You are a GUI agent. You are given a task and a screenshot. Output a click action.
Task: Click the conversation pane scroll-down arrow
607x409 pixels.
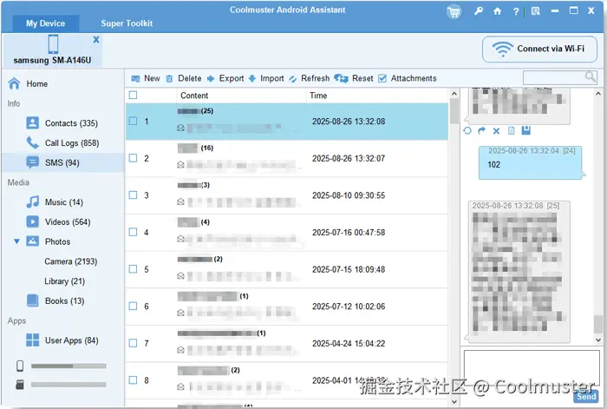tap(598, 340)
